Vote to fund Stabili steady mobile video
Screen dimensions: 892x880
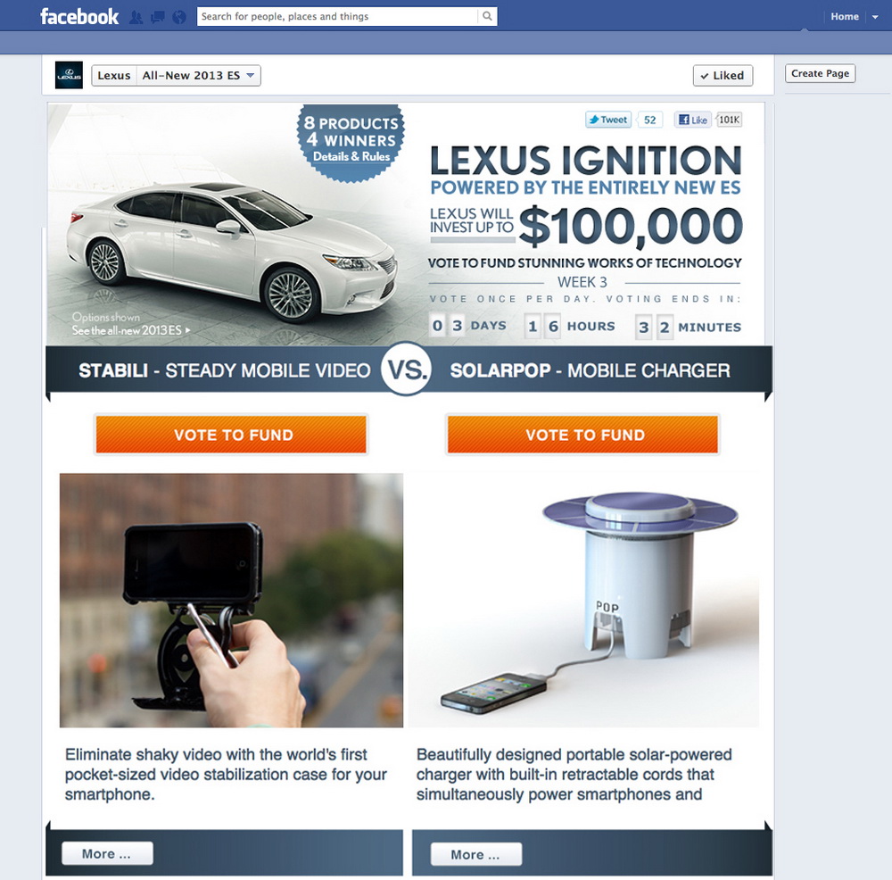pyautogui.click(x=231, y=435)
